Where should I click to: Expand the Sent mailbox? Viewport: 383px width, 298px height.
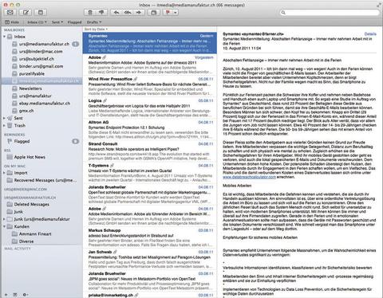click(x=4, y=118)
